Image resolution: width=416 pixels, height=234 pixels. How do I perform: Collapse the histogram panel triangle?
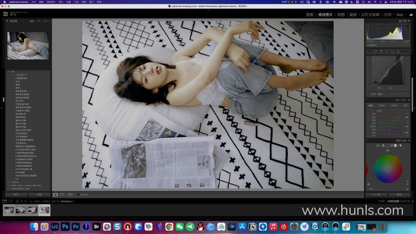point(409,21)
